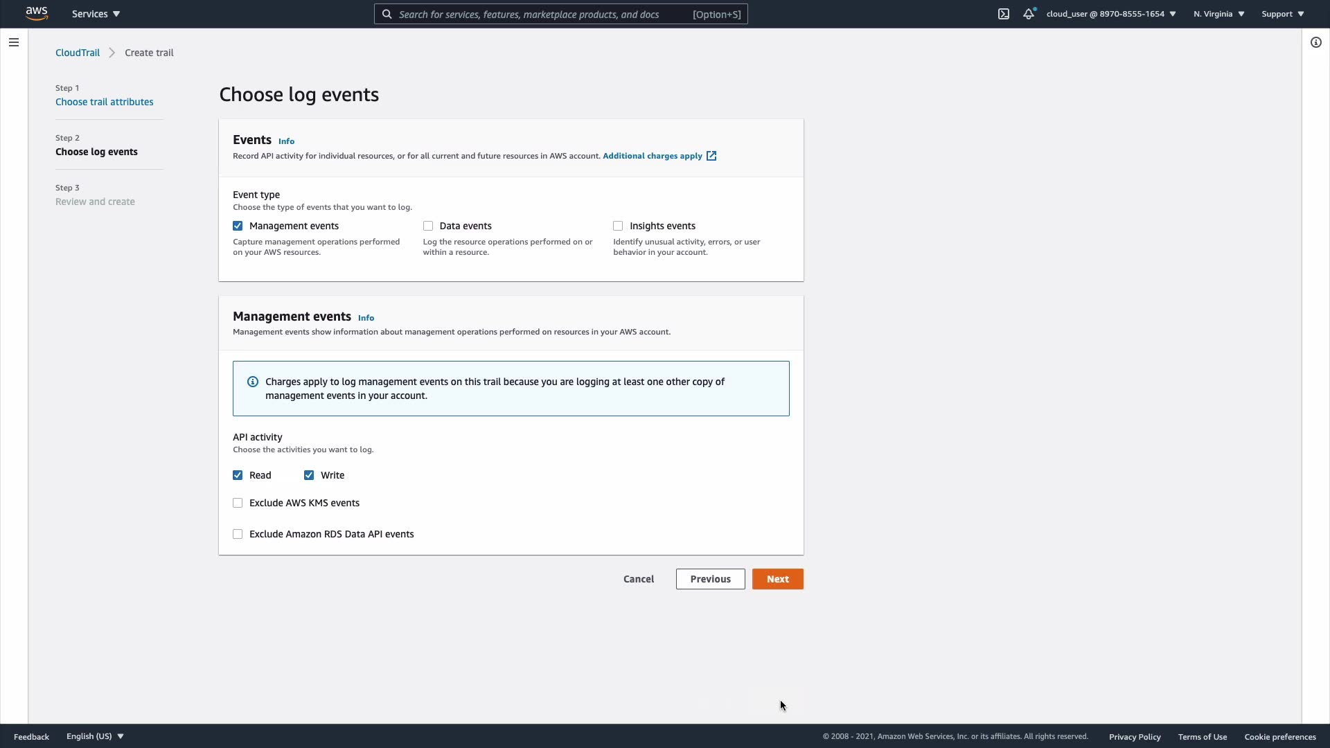Open the English (US) language selector
1330x748 pixels.
95,736
